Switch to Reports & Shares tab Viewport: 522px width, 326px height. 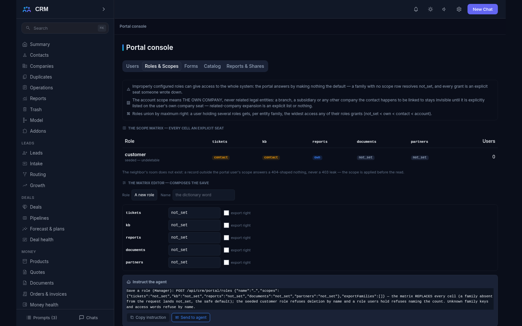(245, 66)
